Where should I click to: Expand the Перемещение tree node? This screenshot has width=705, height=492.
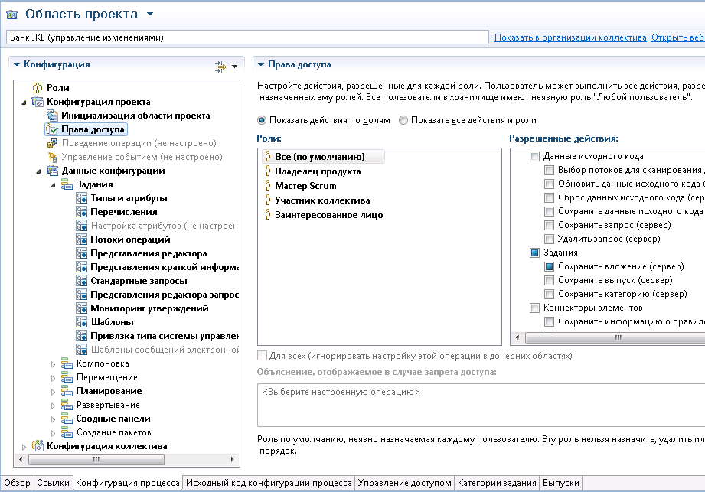(53, 378)
